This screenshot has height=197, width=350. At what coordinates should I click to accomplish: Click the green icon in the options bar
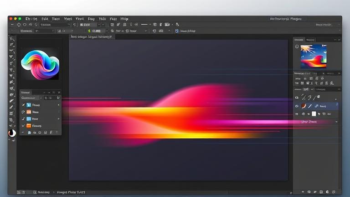(89, 31)
